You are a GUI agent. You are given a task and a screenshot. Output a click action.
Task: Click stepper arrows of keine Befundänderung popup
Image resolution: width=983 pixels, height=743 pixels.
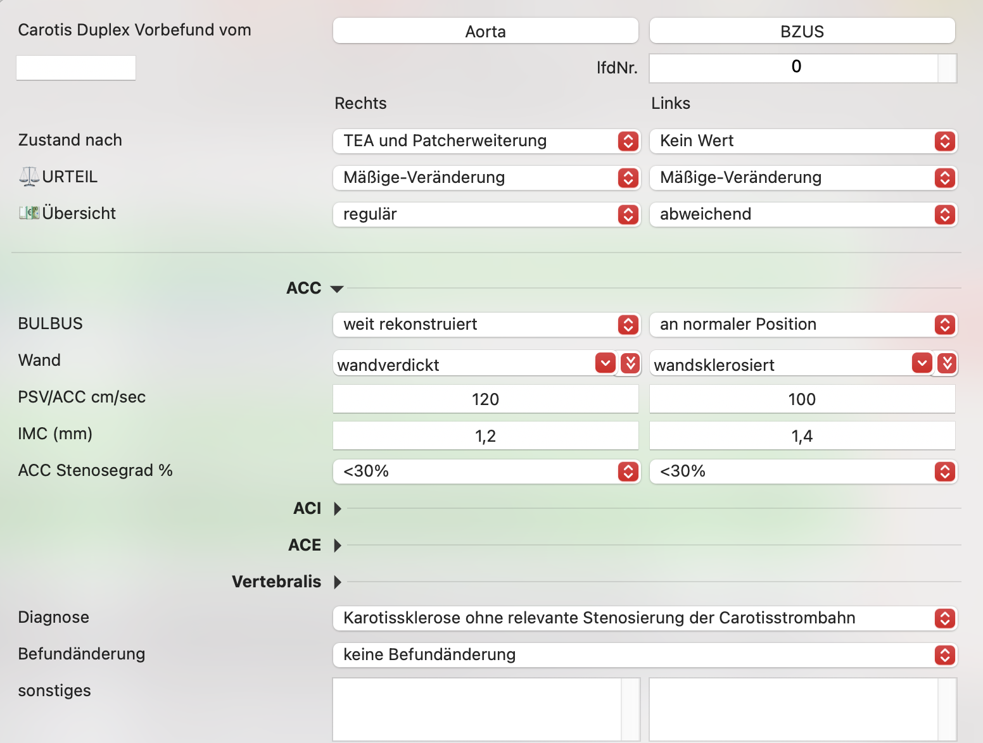[x=944, y=655]
